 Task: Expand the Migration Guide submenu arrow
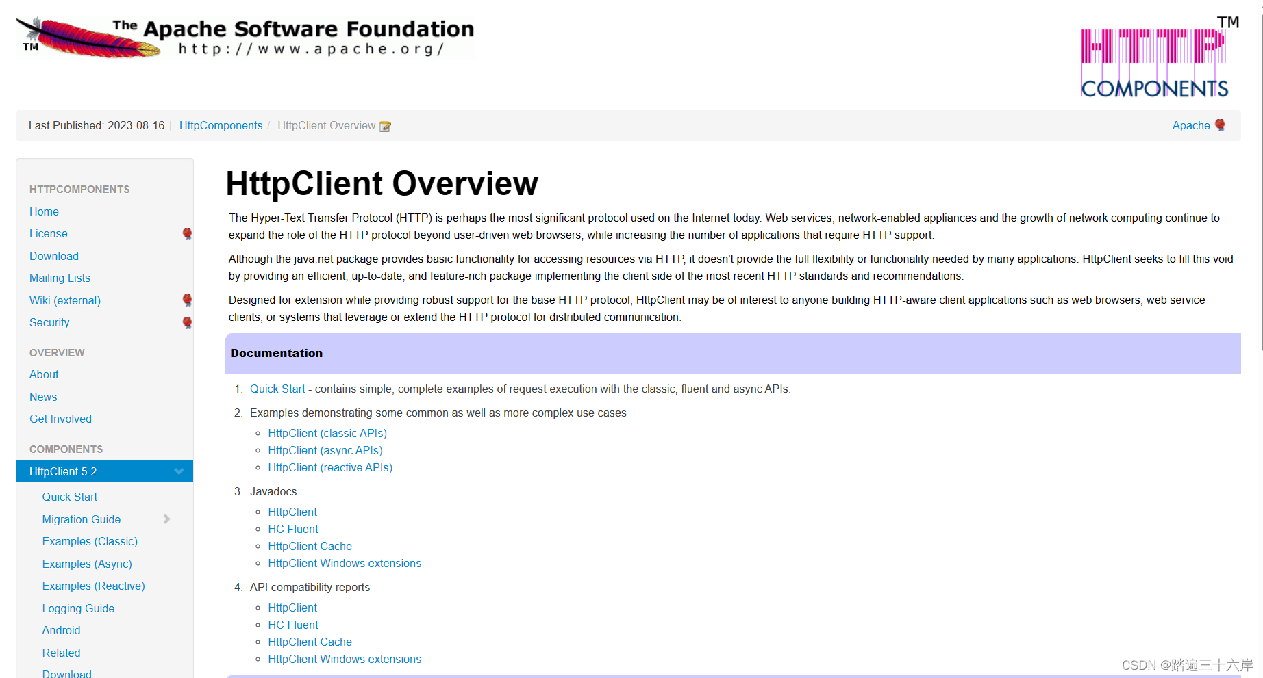166,519
